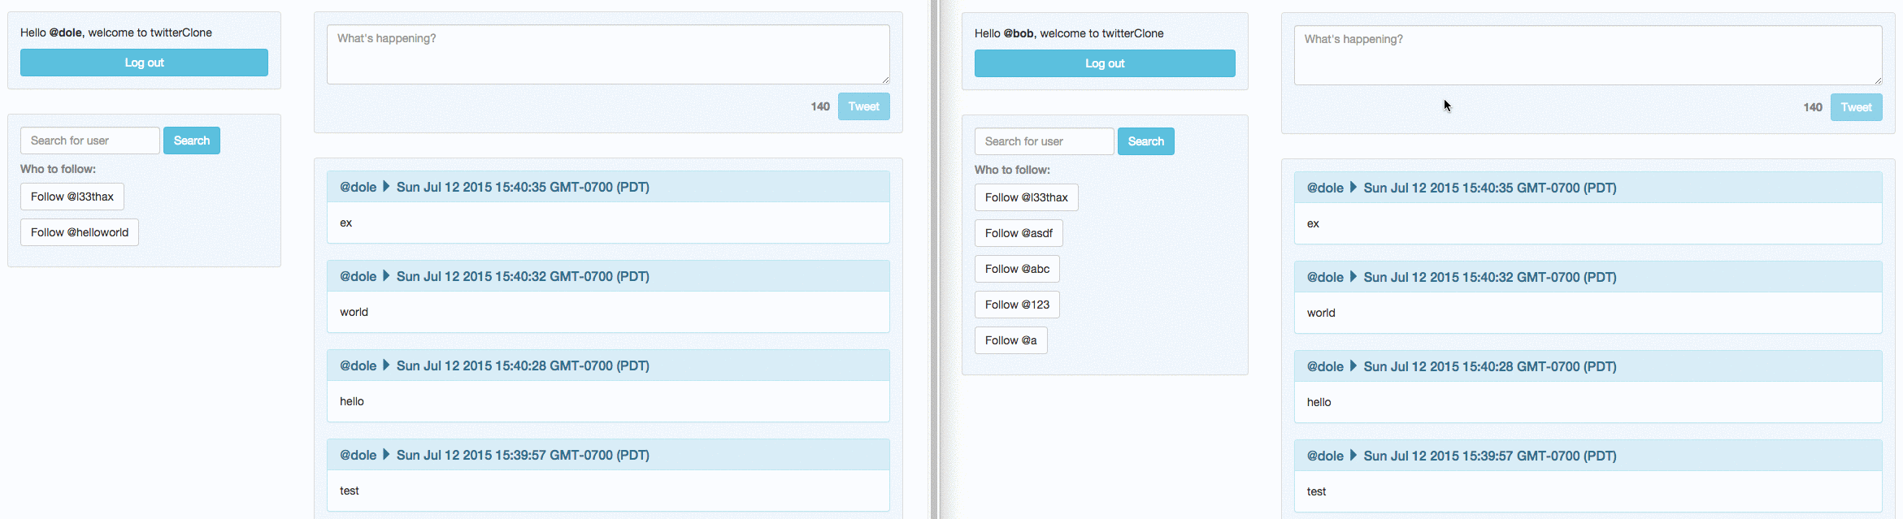Click tweet text 'hello' in the bob window

click(1319, 402)
